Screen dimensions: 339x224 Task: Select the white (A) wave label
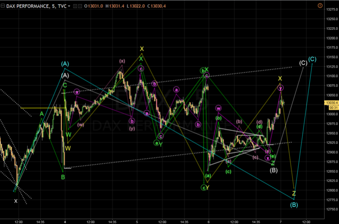coord(65,76)
